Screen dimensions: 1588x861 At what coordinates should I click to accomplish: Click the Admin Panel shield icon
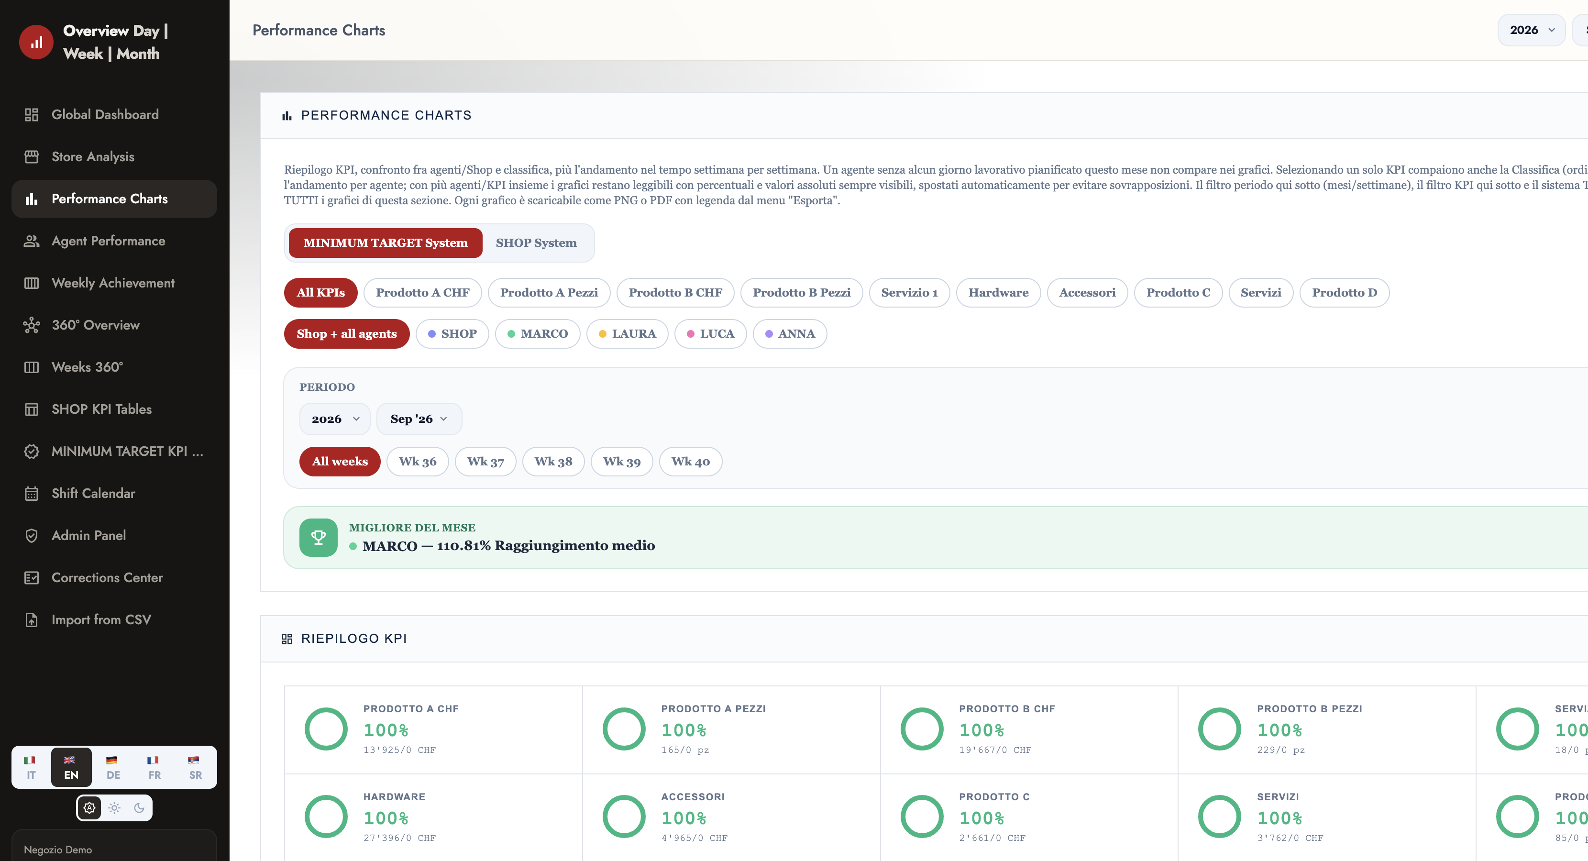[32, 536]
